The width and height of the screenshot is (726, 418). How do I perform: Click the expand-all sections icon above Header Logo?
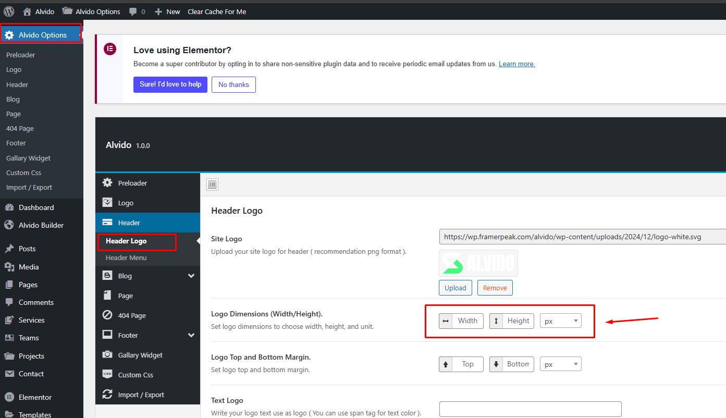pos(213,184)
